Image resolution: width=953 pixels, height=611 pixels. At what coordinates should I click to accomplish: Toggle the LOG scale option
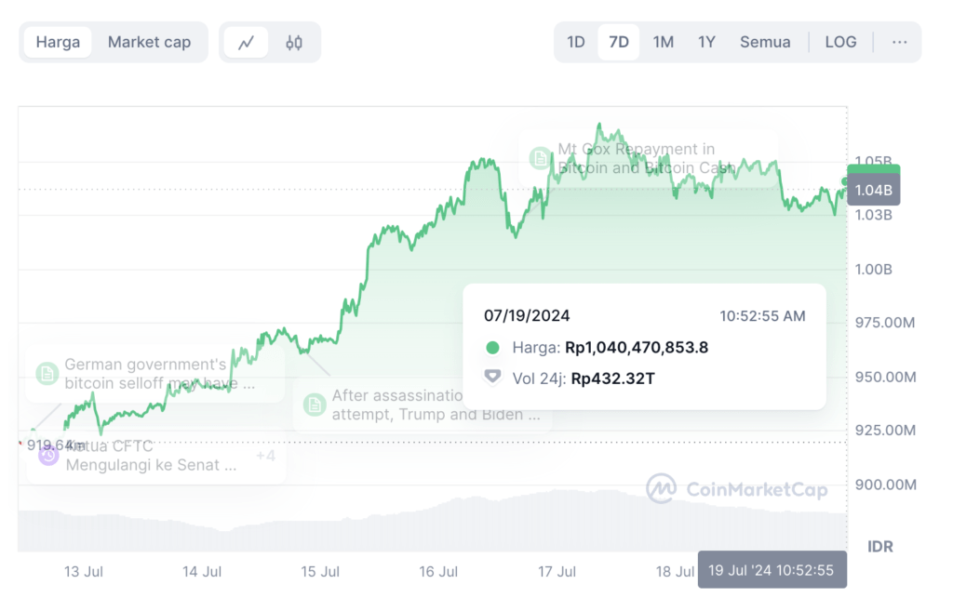point(840,42)
